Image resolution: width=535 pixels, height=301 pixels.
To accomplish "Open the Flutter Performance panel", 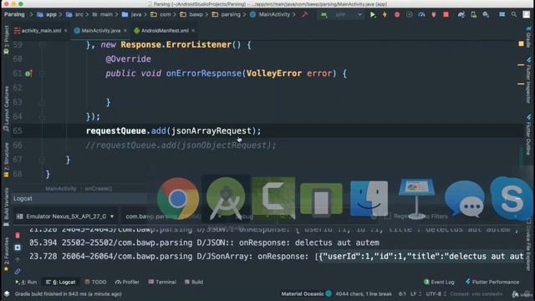I will [492, 282].
